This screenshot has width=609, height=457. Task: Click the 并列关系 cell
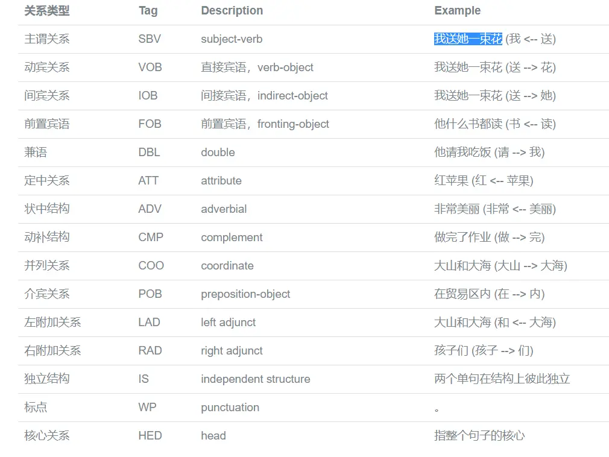pyautogui.click(x=46, y=266)
